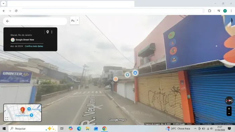Click the Pesquisar taskbar search box
The height and width of the screenshot is (132, 235).
tap(33, 129)
